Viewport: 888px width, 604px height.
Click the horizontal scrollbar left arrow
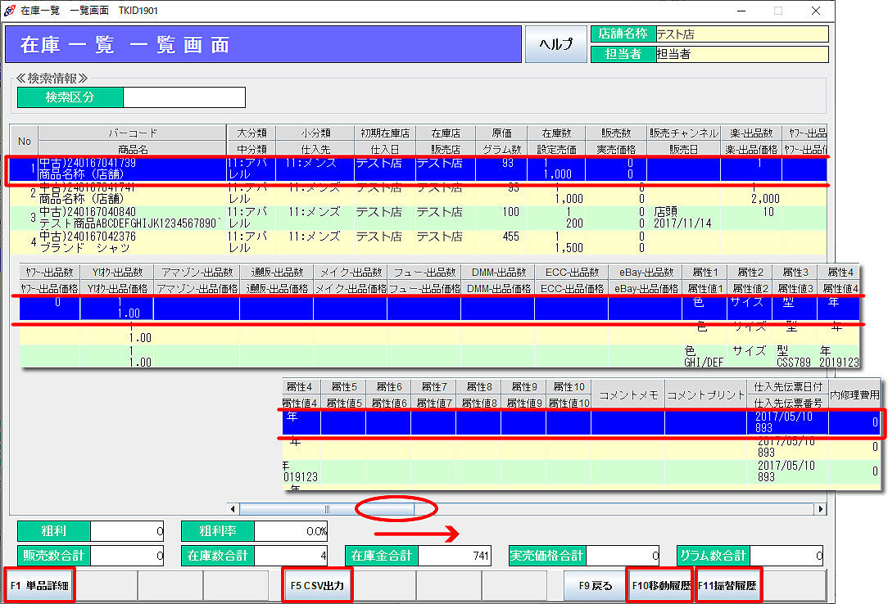tap(233, 509)
